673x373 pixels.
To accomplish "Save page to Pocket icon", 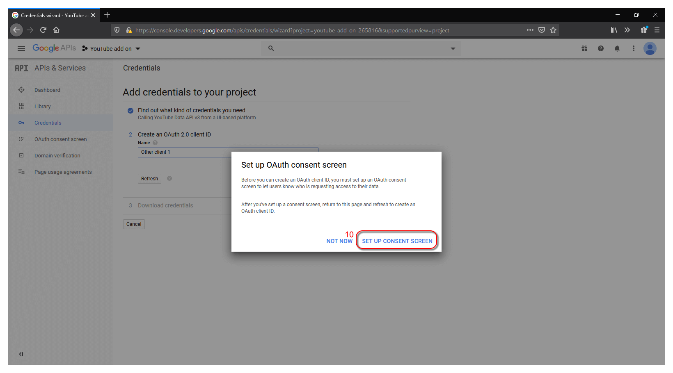I will 542,30.
